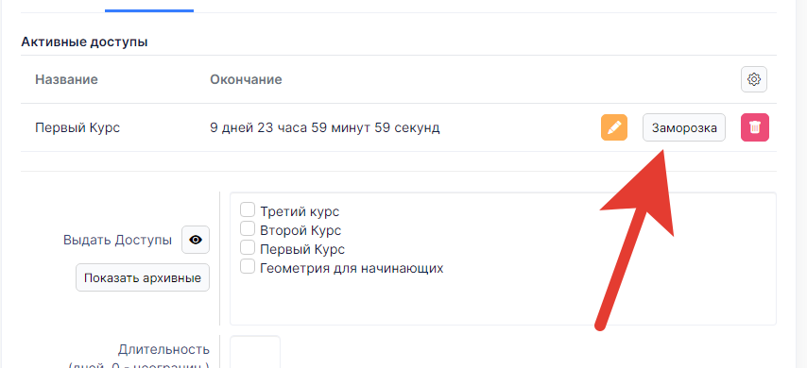Screen dimensions: 807x368
Task: Click the Выдать Доступы label
Action: point(117,240)
